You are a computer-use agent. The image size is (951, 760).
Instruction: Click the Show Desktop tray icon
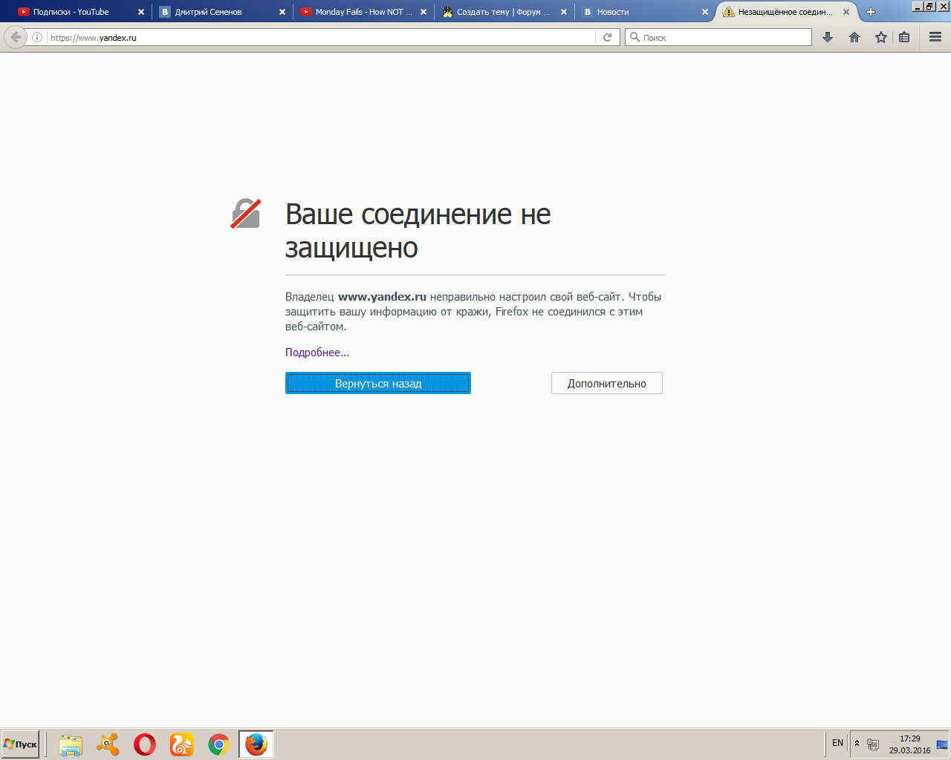click(942, 744)
